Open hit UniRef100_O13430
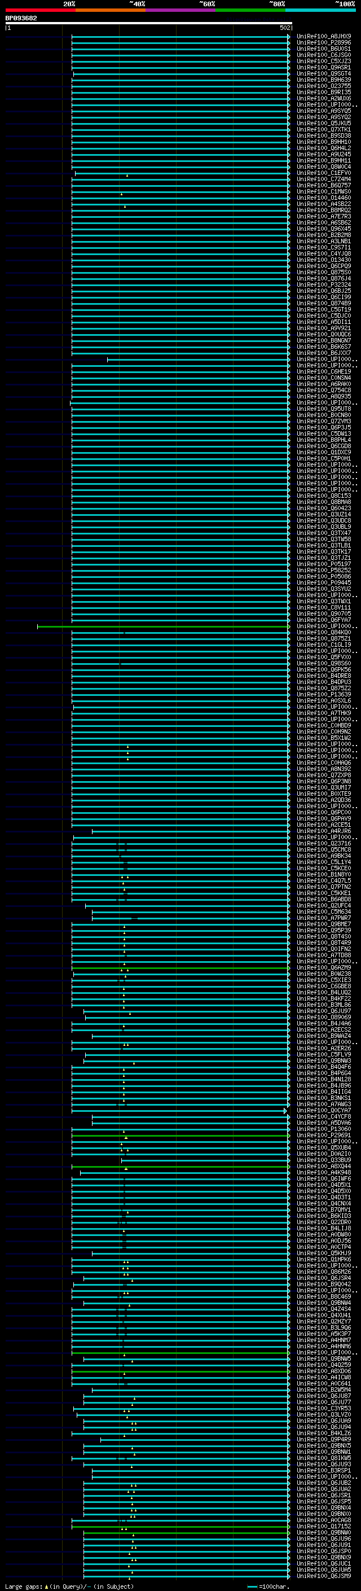Viewport: 361px width, 1591px height. tap(324, 260)
